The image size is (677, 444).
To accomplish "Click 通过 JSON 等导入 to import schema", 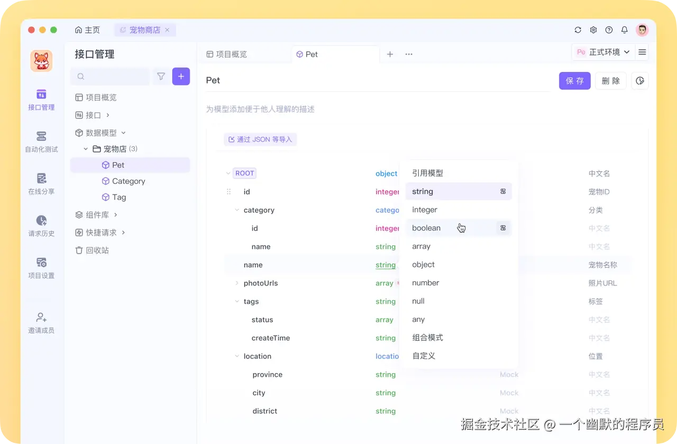I will pos(260,139).
